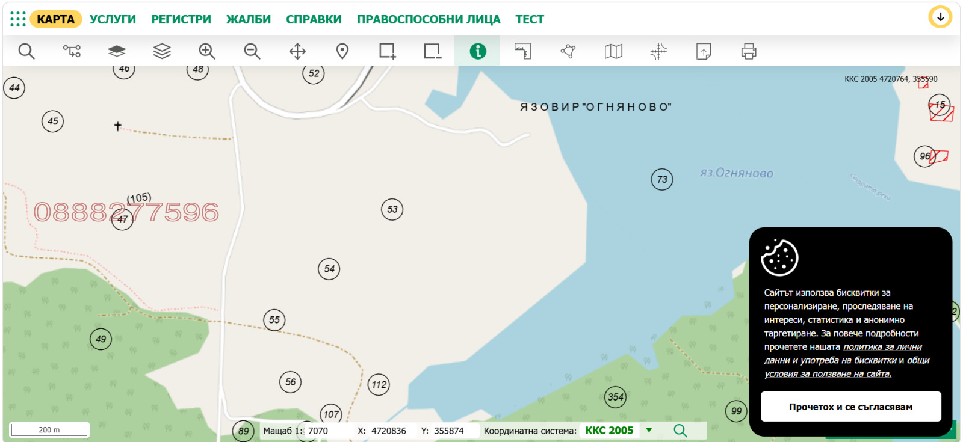This screenshot has width=963, height=442.
Task: Select the zoom out tool
Action: point(252,51)
